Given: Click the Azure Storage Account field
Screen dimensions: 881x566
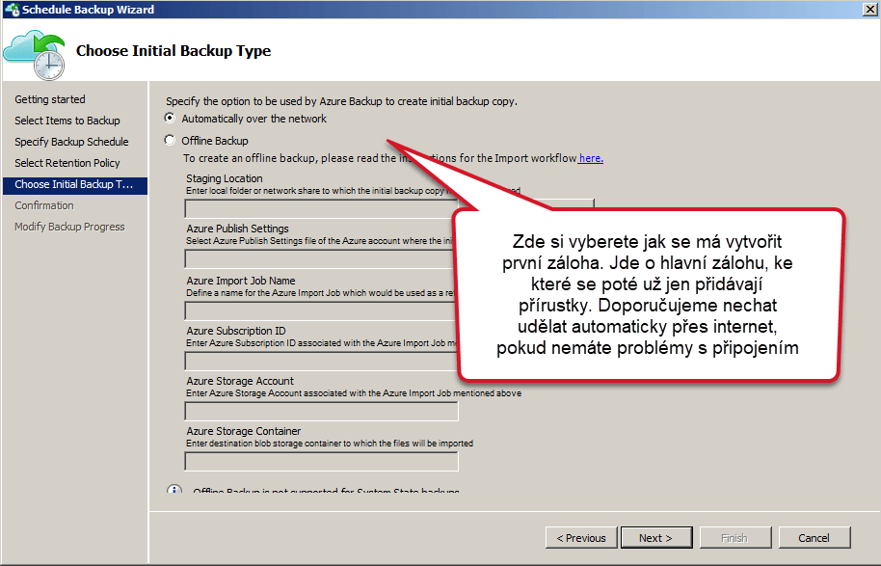Looking at the screenshot, I should (x=321, y=411).
